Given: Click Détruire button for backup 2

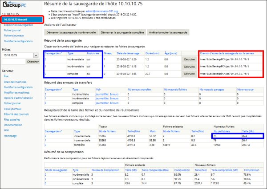Looking at the screenshot, I should coord(189,59).
